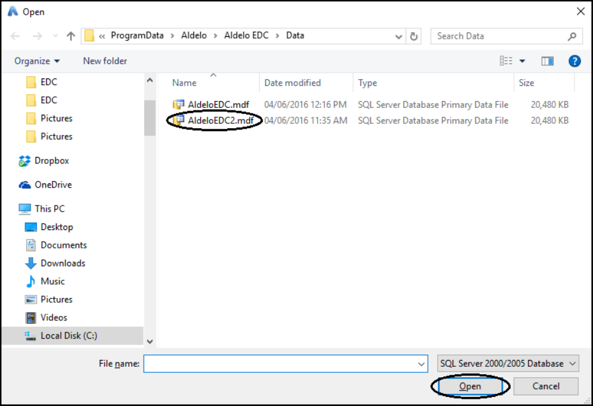Screen dimensions: 593x406
Task: Open the Desktop location
Action: [56, 227]
